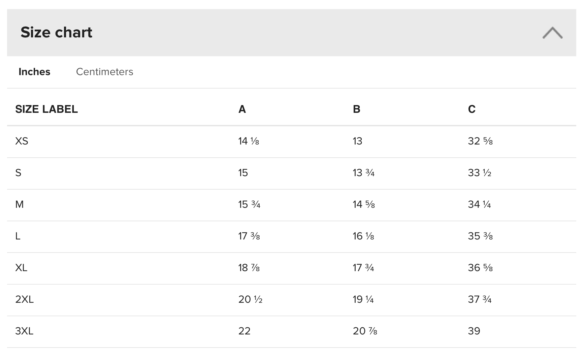
Task: Click the 34 ¼ value for size M
Action: click(x=479, y=204)
